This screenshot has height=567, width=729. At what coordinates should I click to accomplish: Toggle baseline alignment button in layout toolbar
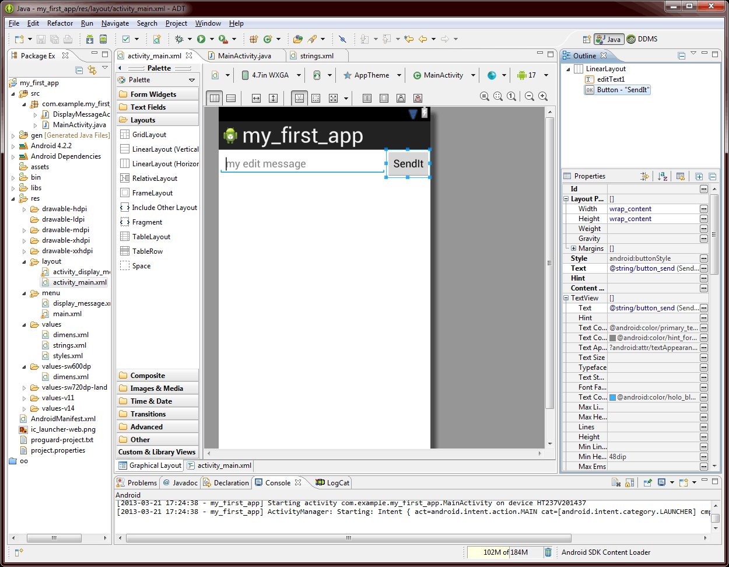point(299,98)
